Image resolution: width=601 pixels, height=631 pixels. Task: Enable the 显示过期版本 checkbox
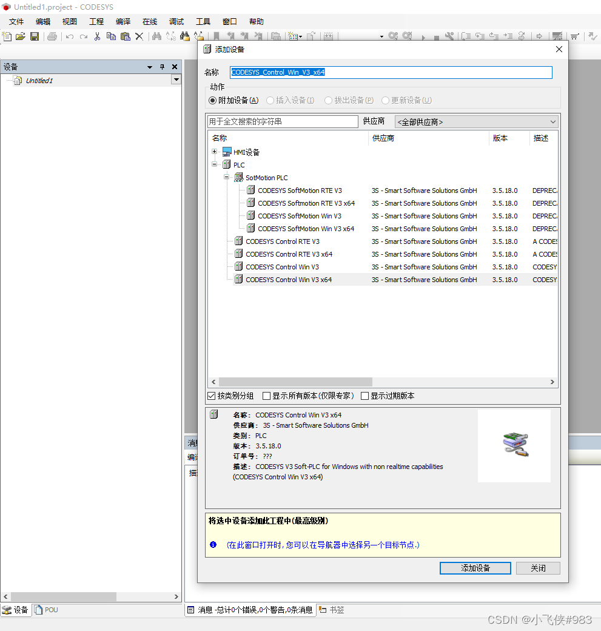click(x=364, y=395)
